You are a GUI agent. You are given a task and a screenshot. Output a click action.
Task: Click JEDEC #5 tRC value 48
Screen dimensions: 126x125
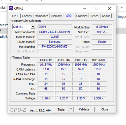coord(46,89)
